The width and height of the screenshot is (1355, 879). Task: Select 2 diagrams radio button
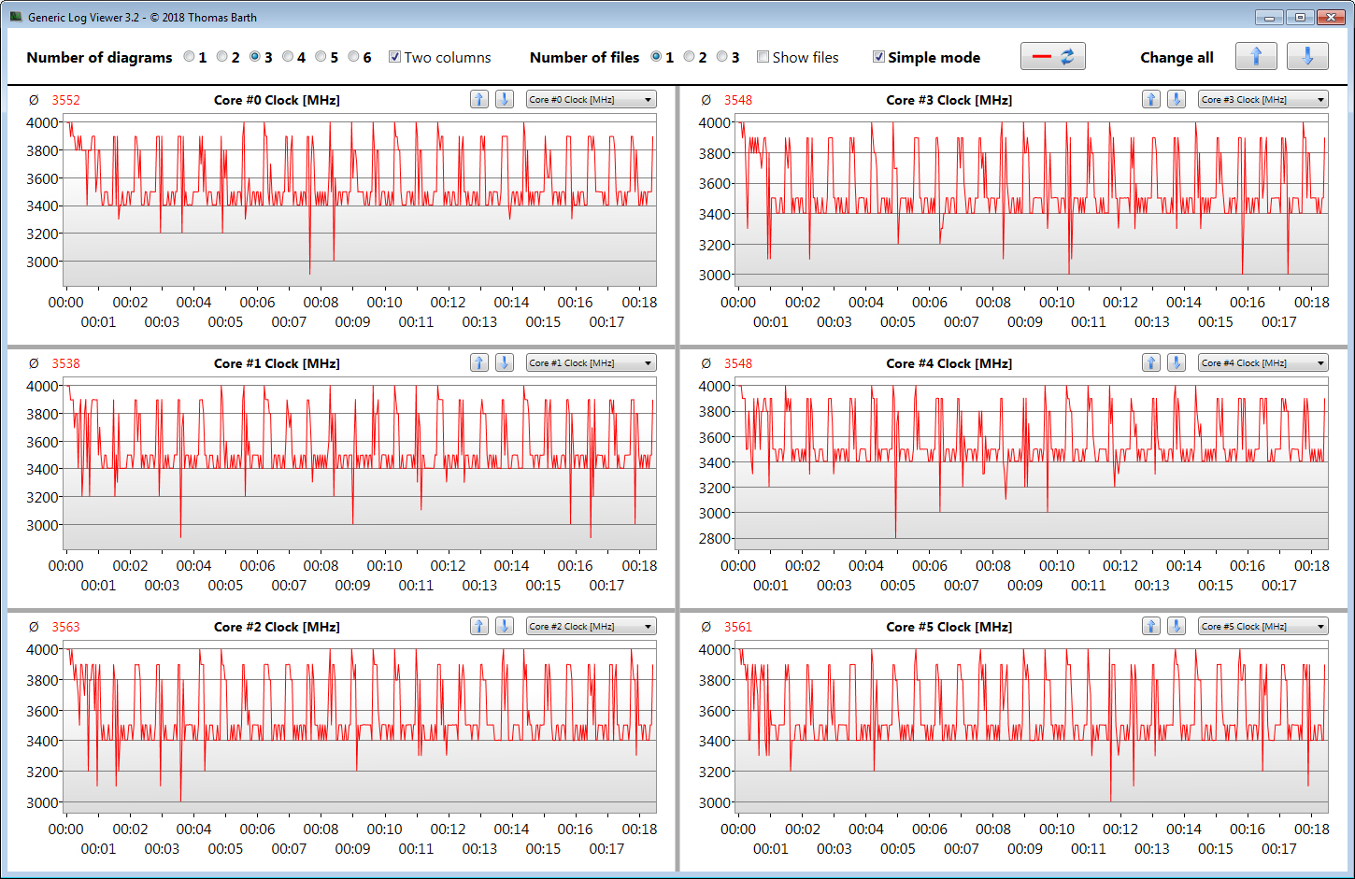pyautogui.click(x=222, y=57)
